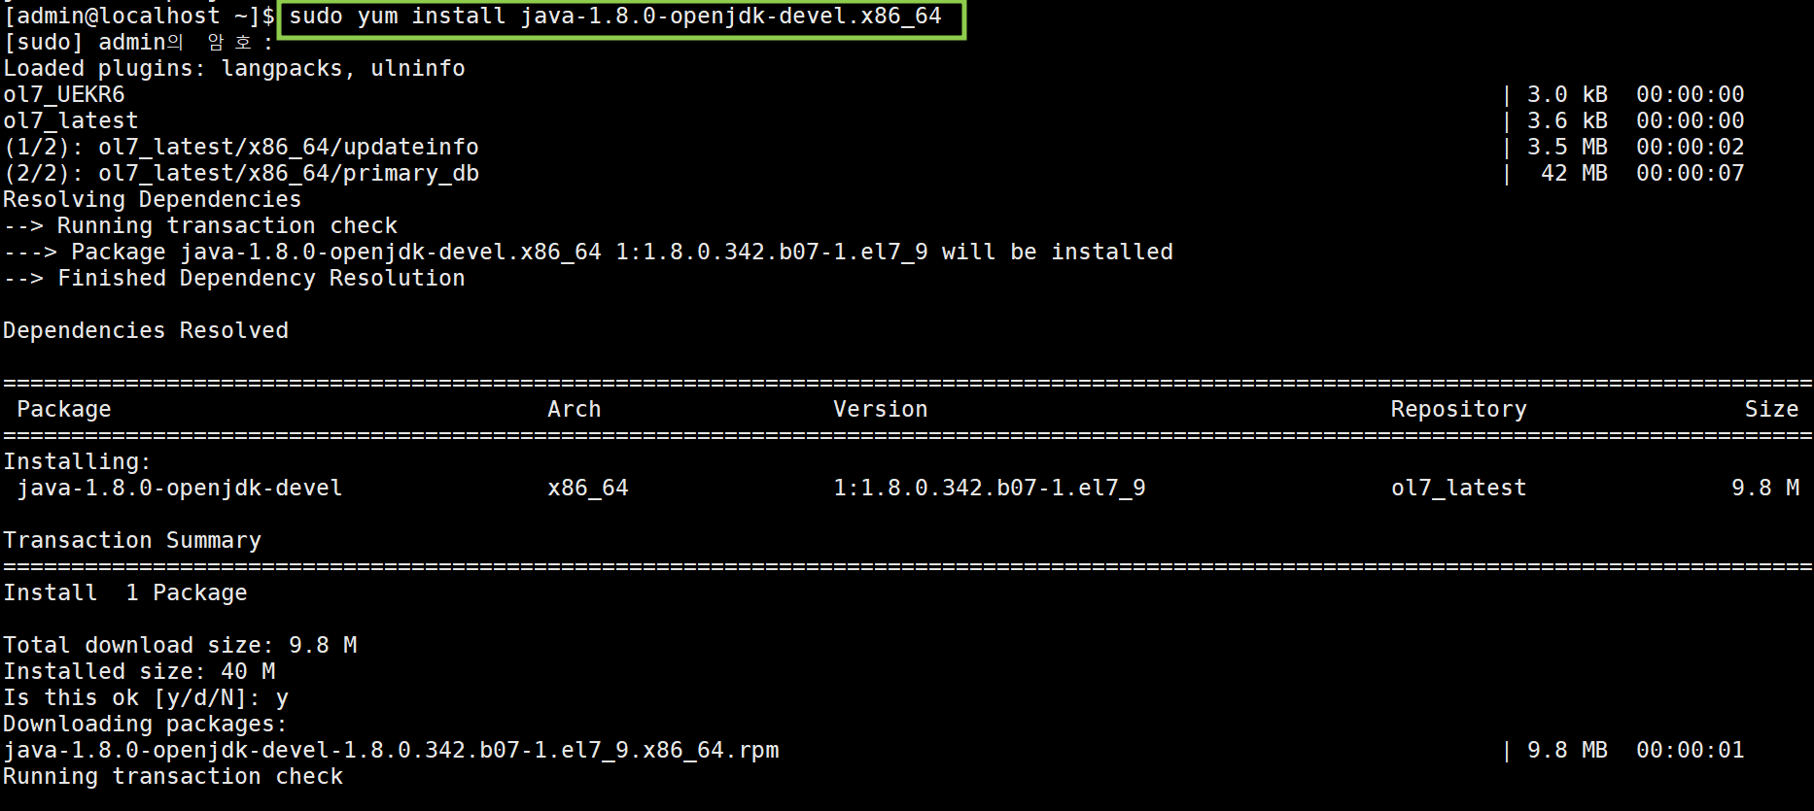Click java-1.8.0-openjdk-devel in the table row

[180, 489]
